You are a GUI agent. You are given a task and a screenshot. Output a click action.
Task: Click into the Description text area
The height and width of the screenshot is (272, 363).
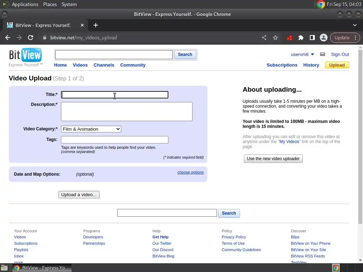point(127,112)
